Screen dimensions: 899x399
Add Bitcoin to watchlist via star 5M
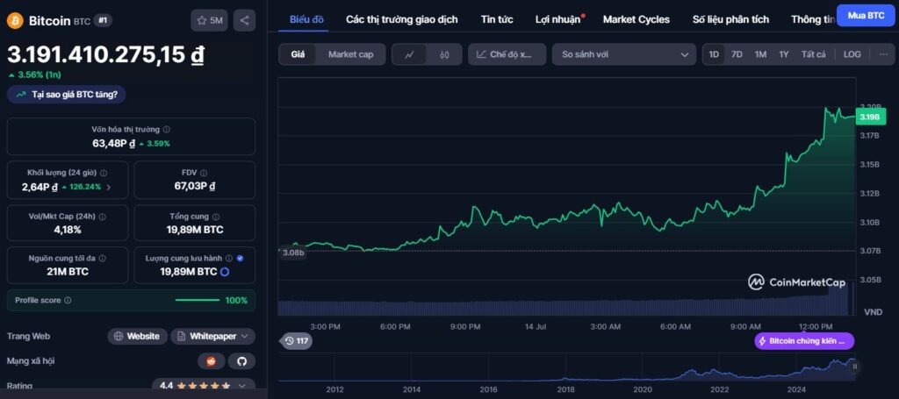click(209, 21)
